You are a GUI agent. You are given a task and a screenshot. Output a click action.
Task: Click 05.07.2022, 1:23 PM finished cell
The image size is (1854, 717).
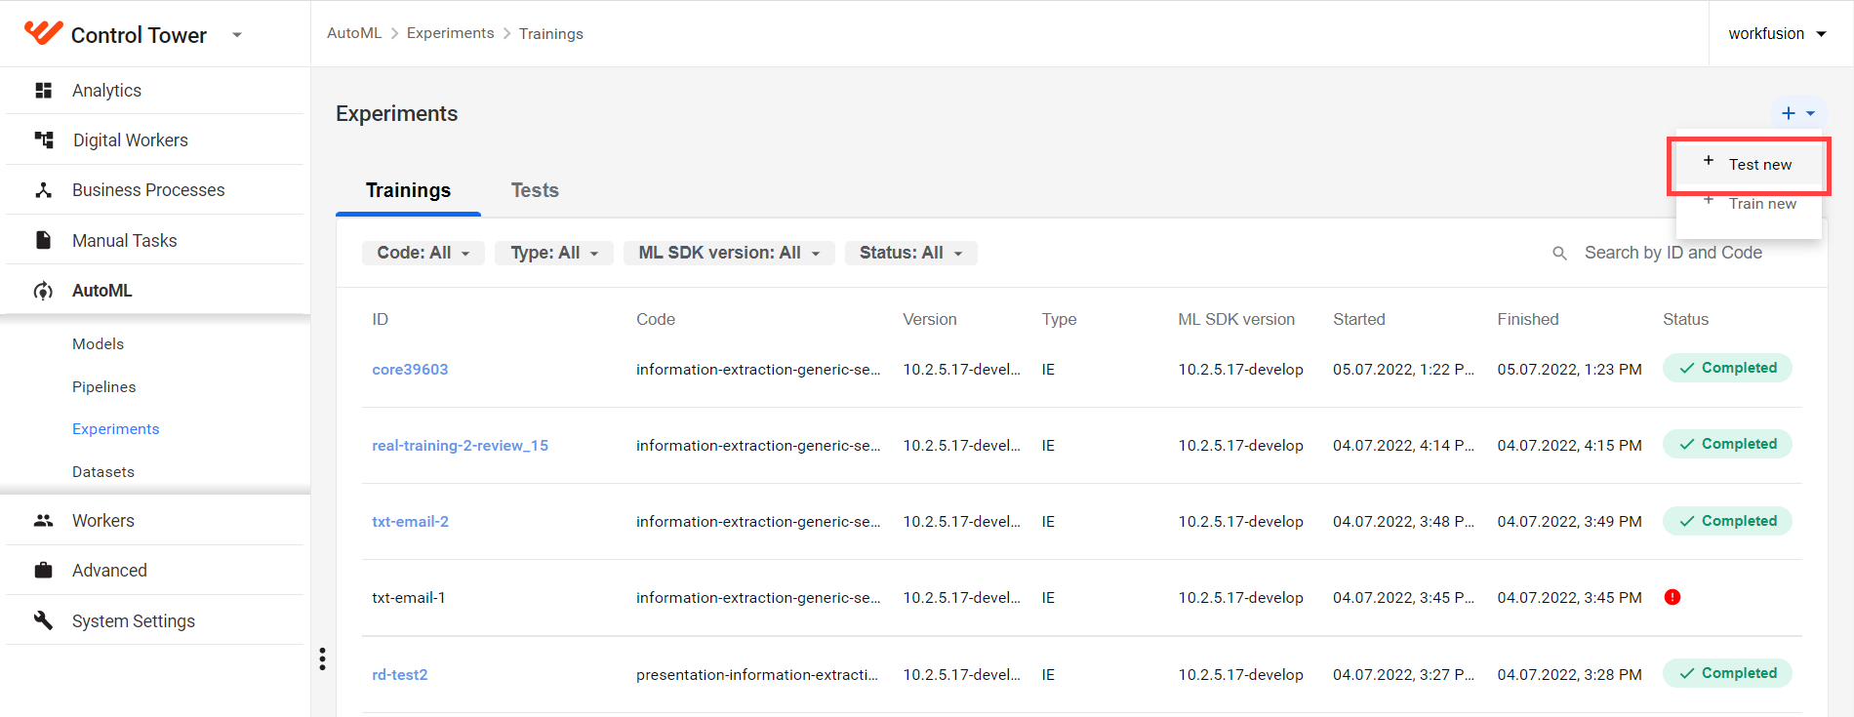point(1569,370)
